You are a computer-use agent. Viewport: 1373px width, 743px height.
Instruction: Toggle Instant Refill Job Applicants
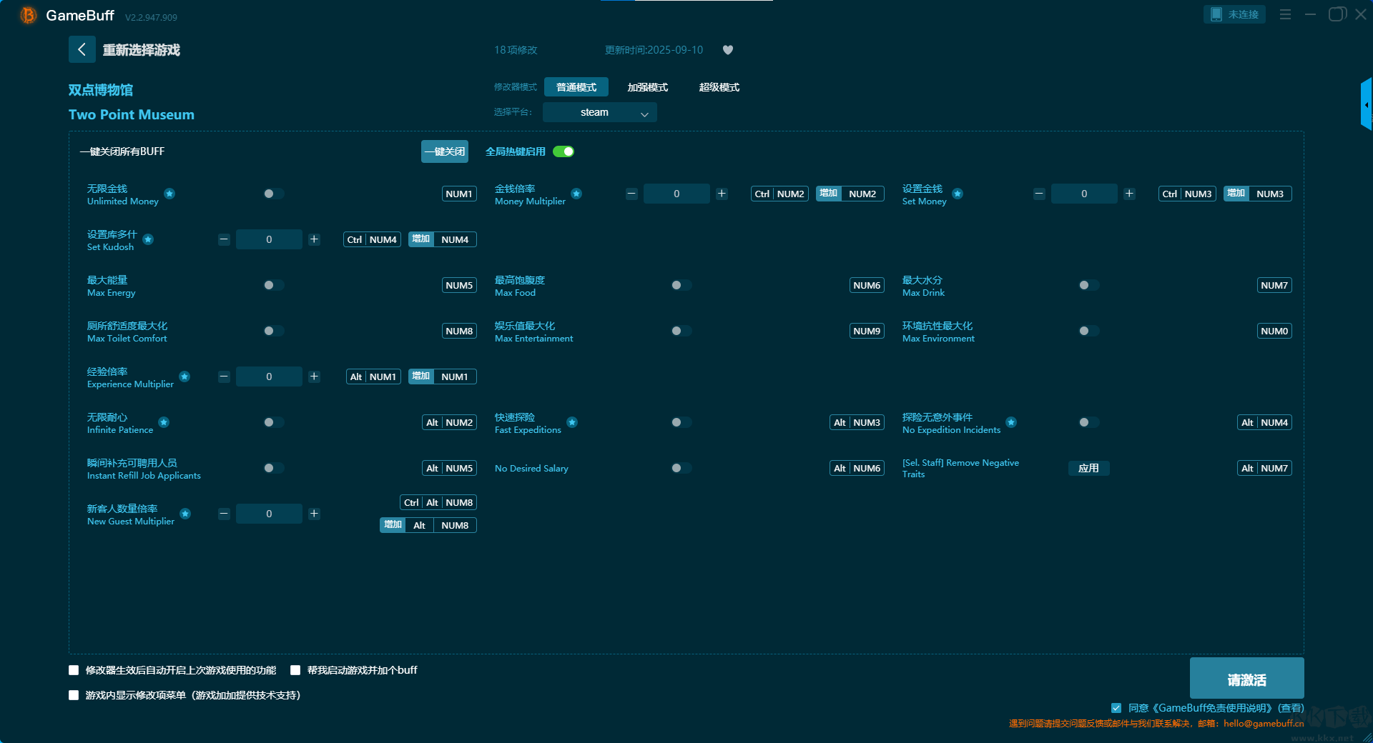click(273, 468)
